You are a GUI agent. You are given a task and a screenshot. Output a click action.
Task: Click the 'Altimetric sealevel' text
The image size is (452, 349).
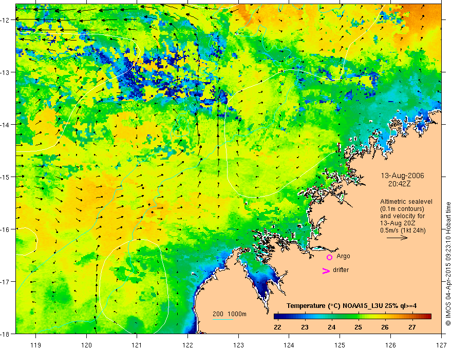406,202
